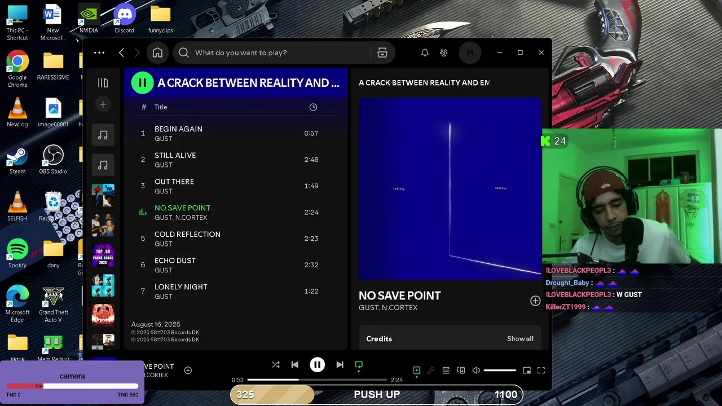Create playlist with plus icon in sidebar

[103, 104]
